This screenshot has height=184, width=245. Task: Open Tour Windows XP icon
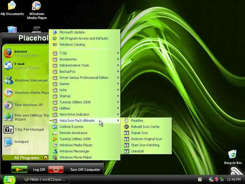pos(9,105)
